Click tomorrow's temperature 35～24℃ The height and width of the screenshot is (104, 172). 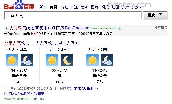[59, 70]
